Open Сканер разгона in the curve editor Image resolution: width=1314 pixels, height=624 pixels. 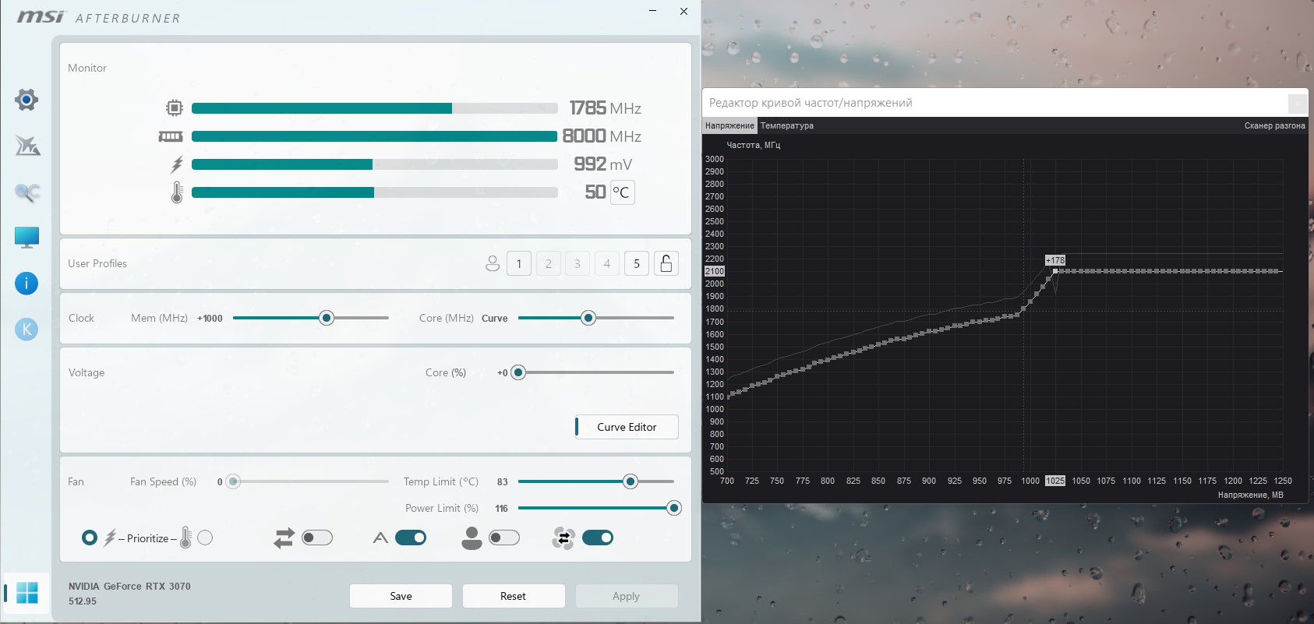[1274, 125]
